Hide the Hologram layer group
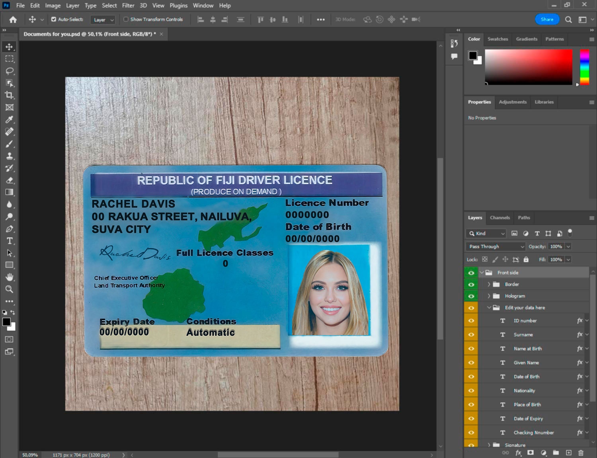 [x=471, y=296]
